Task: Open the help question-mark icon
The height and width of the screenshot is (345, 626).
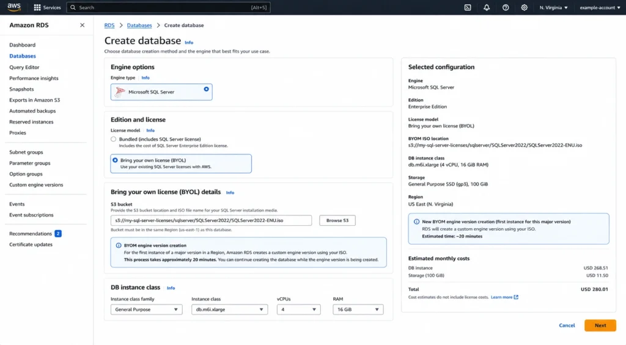Action: pos(506,7)
